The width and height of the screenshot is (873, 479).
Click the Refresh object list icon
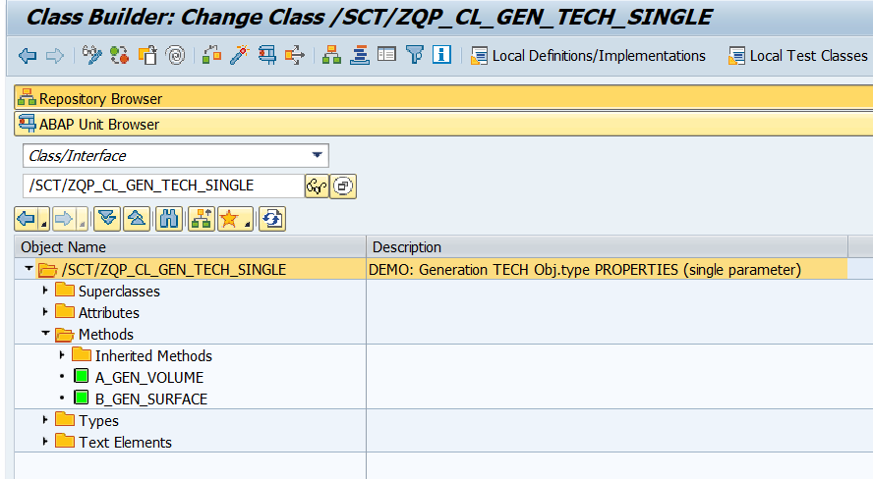point(272,219)
